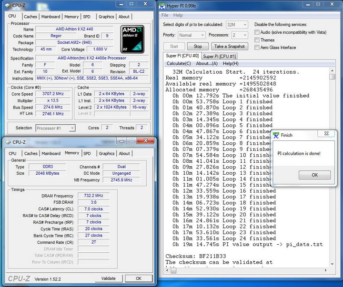Open the Help(H) menu in Super PI
Image resolution: width=343 pixels, height=287 pixels.
pos(231,64)
